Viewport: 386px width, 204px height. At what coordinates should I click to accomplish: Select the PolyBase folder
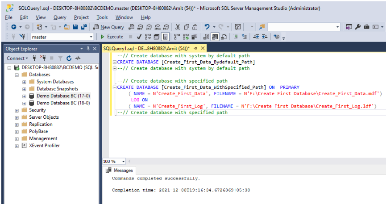[38, 131]
